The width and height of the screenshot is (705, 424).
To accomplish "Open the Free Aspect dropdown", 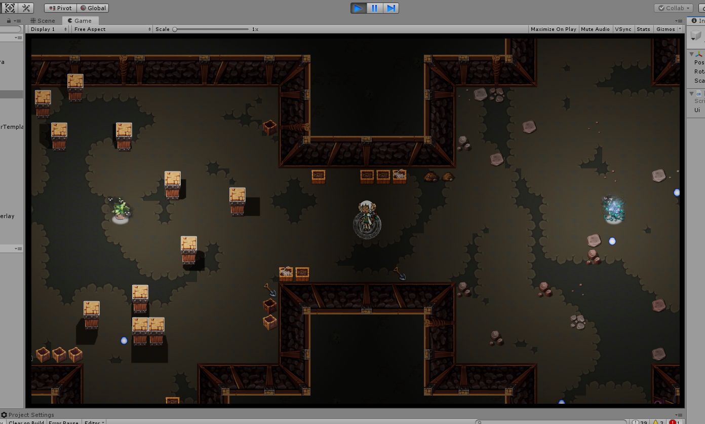I will pyautogui.click(x=112, y=29).
